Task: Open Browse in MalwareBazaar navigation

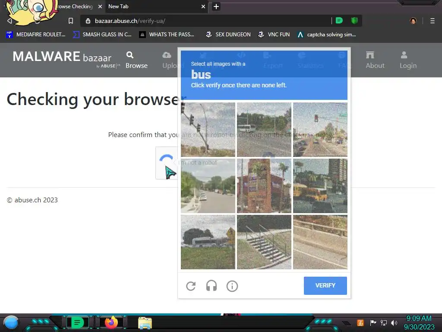Action: point(136,60)
